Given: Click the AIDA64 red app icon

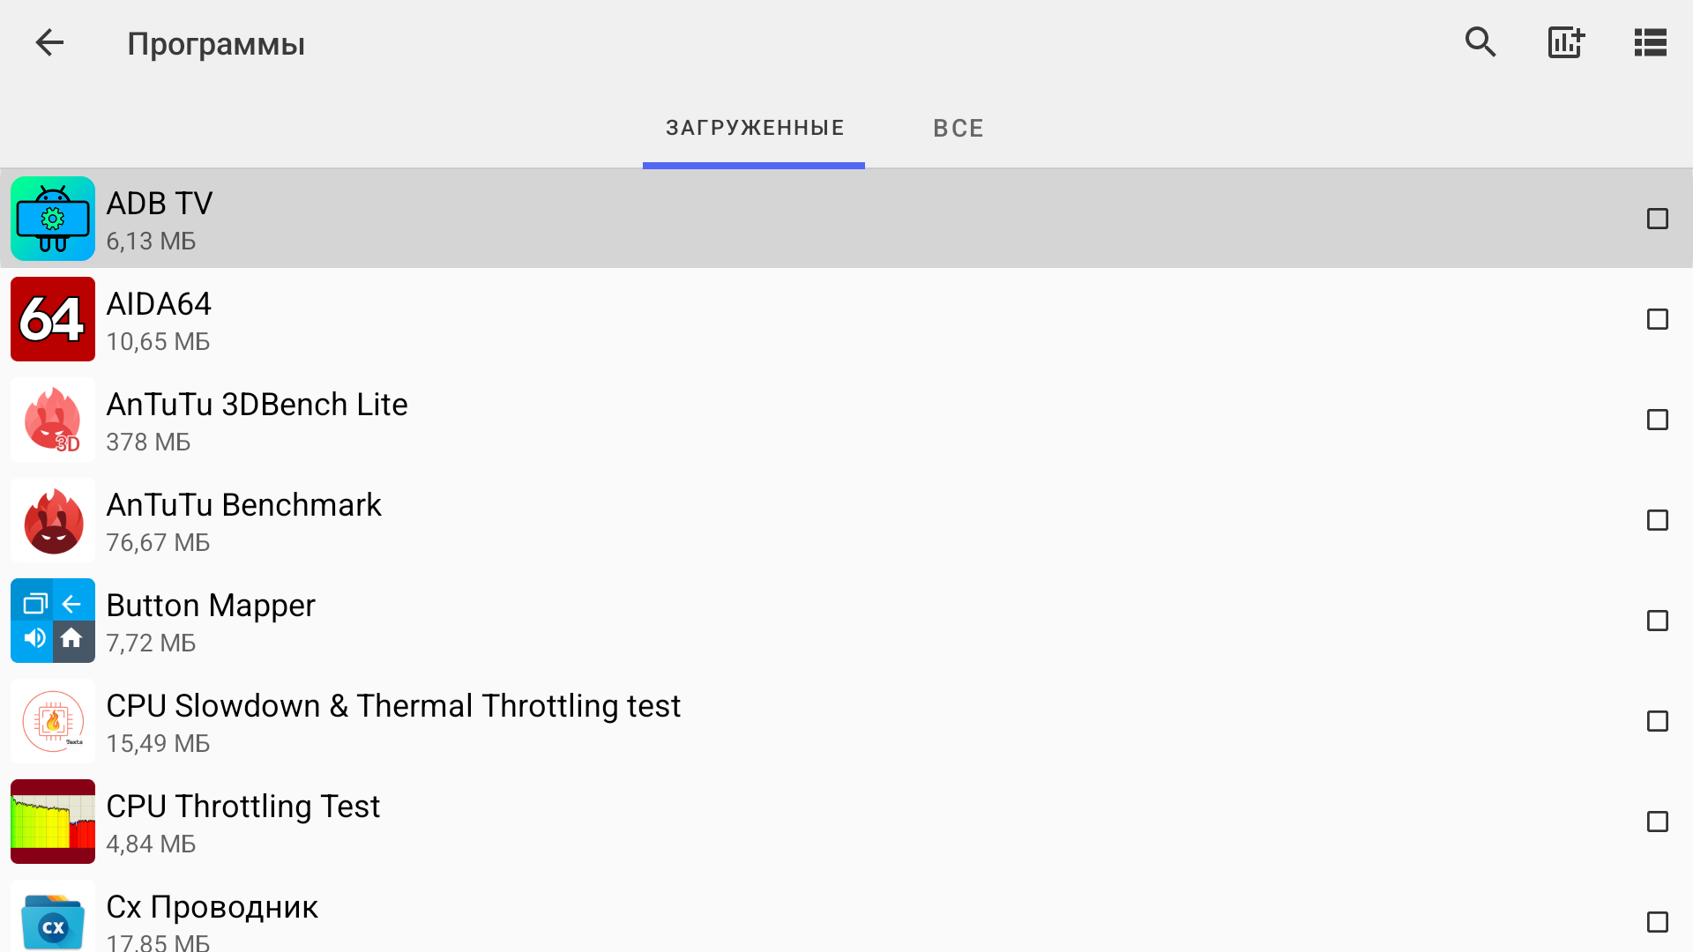Looking at the screenshot, I should pyautogui.click(x=53, y=319).
